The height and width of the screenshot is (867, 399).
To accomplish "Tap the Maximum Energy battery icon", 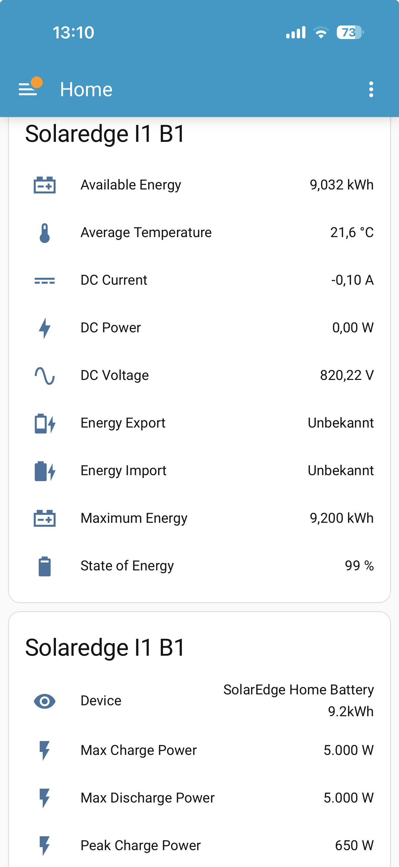I will pyautogui.click(x=44, y=518).
